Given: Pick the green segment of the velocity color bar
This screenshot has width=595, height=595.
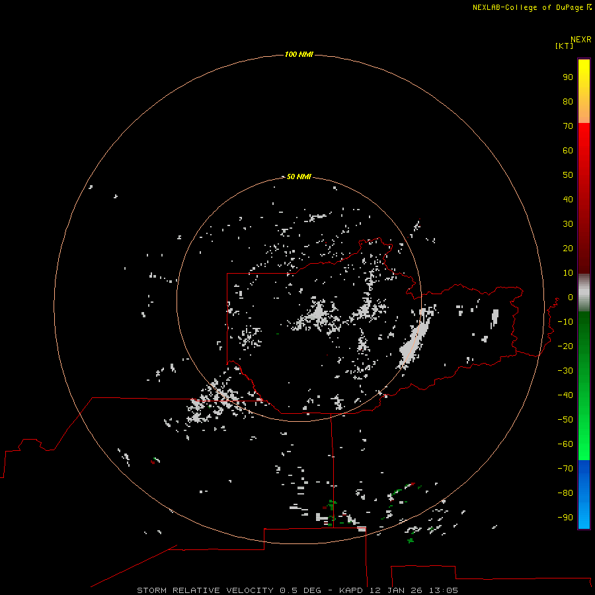Looking at the screenshot, I should coord(584,386).
